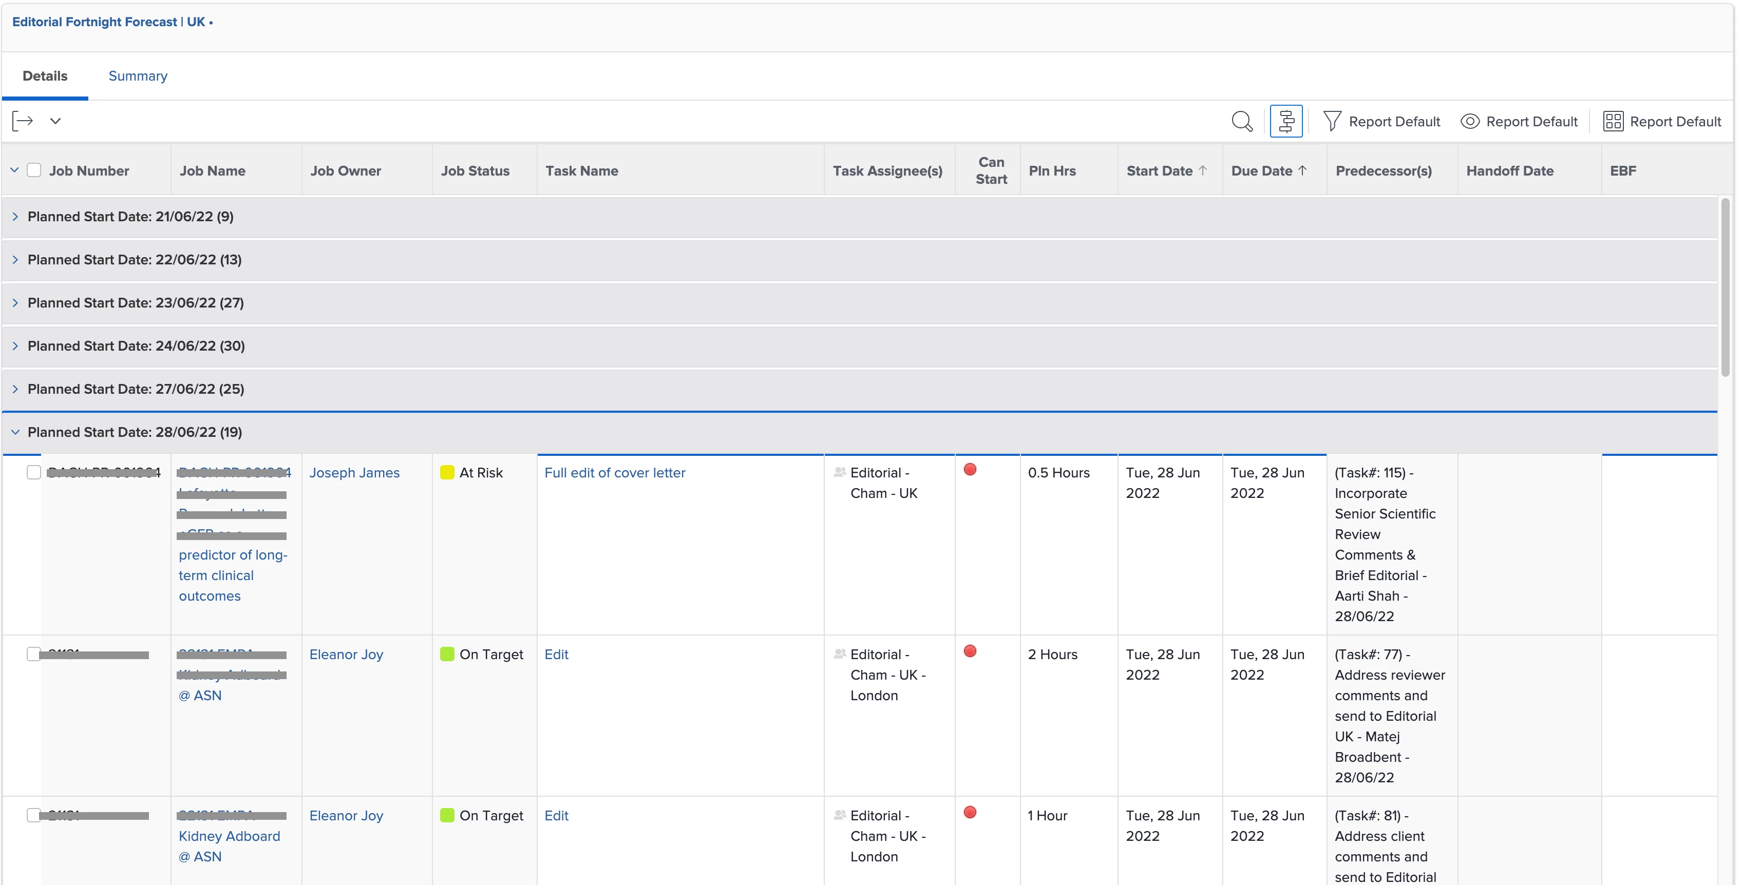Click the vertical scrollbar on the right
Image resolution: width=1742 pixels, height=885 pixels.
(x=1725, y=287)
